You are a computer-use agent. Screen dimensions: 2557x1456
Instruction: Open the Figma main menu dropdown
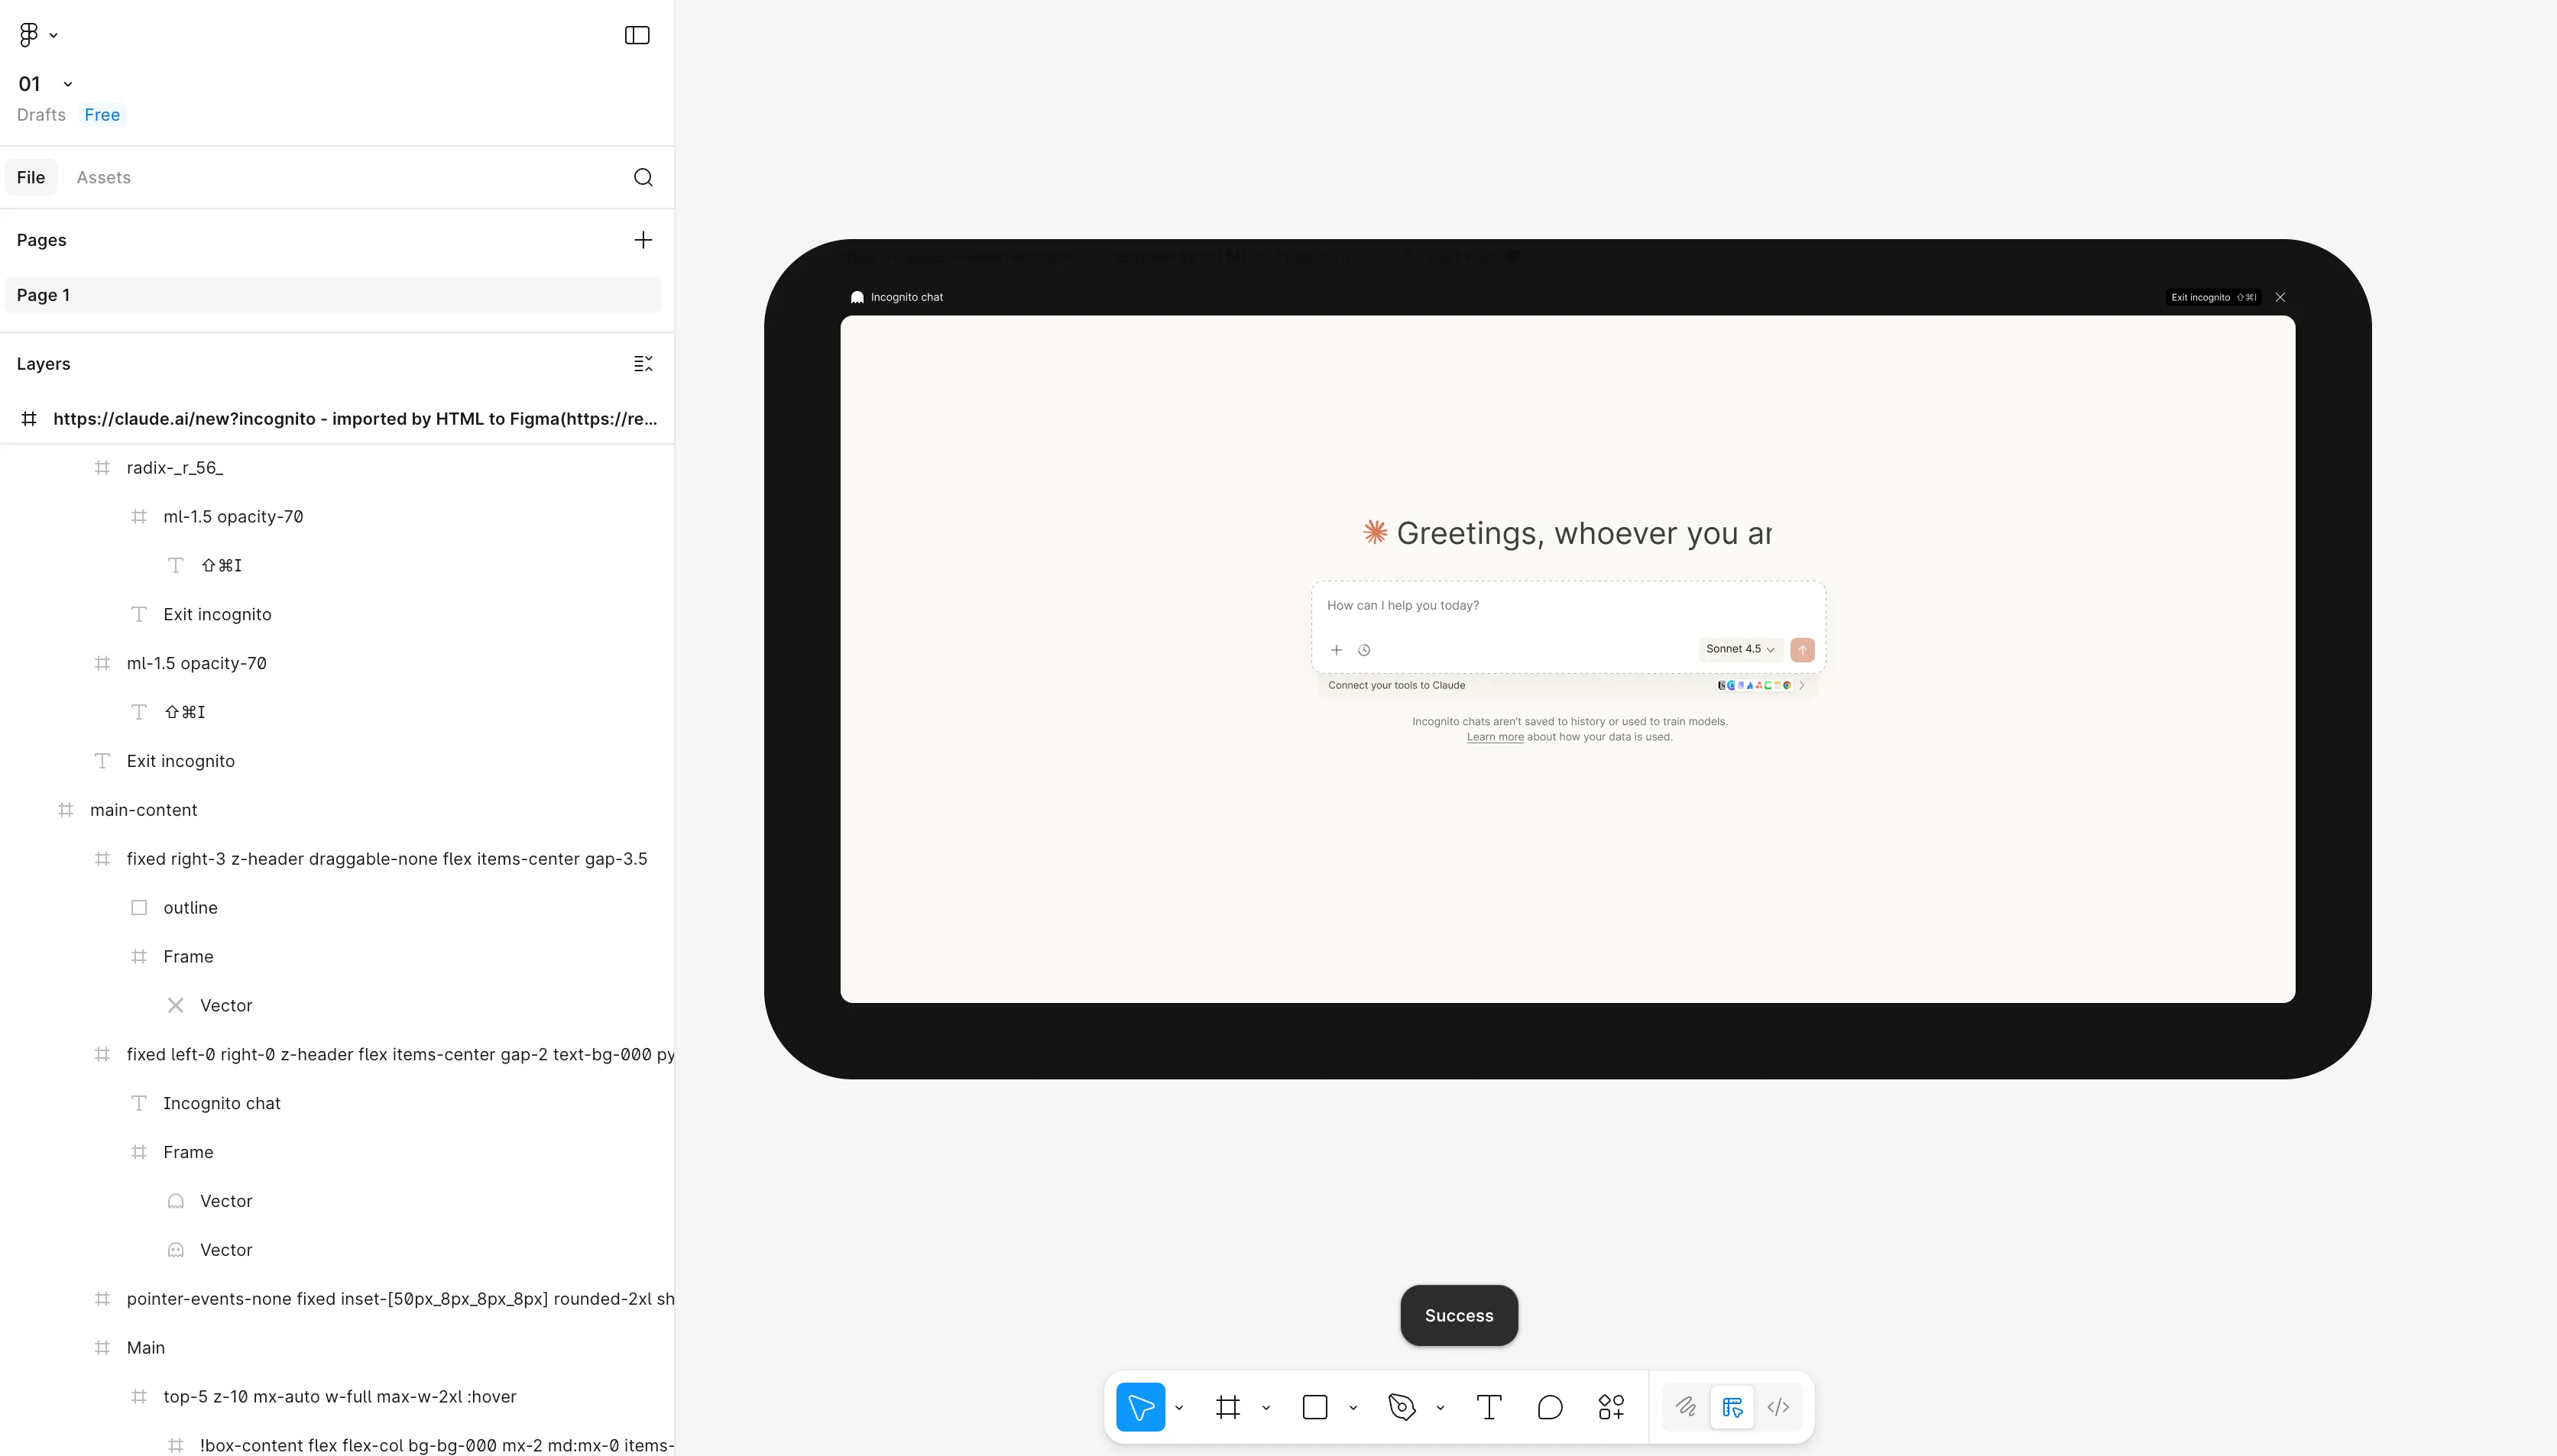pos(37,35)
